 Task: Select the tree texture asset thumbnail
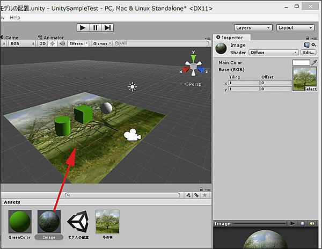click(107, 222)
